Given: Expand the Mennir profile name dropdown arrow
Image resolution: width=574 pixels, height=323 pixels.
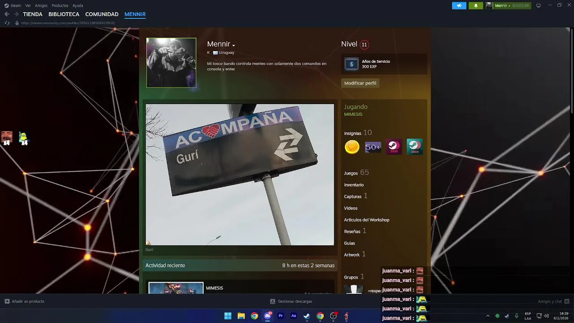Looking at the screenshot, I should pyautogui.click(x=234, y=45).
